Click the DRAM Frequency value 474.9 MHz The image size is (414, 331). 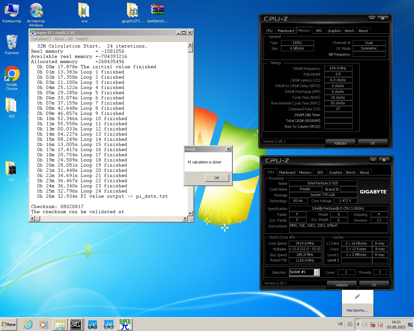pyautogui.click(x=338, y=69)
